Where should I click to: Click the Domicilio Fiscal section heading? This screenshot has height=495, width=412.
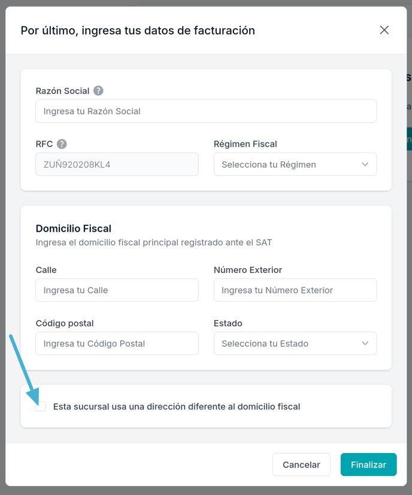pos(74,228)
